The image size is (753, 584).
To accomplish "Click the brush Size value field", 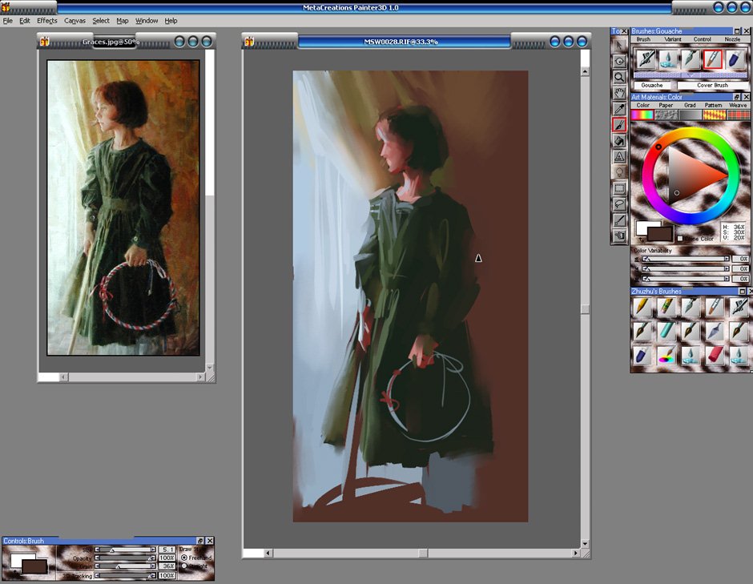I will tap(167, 550).
